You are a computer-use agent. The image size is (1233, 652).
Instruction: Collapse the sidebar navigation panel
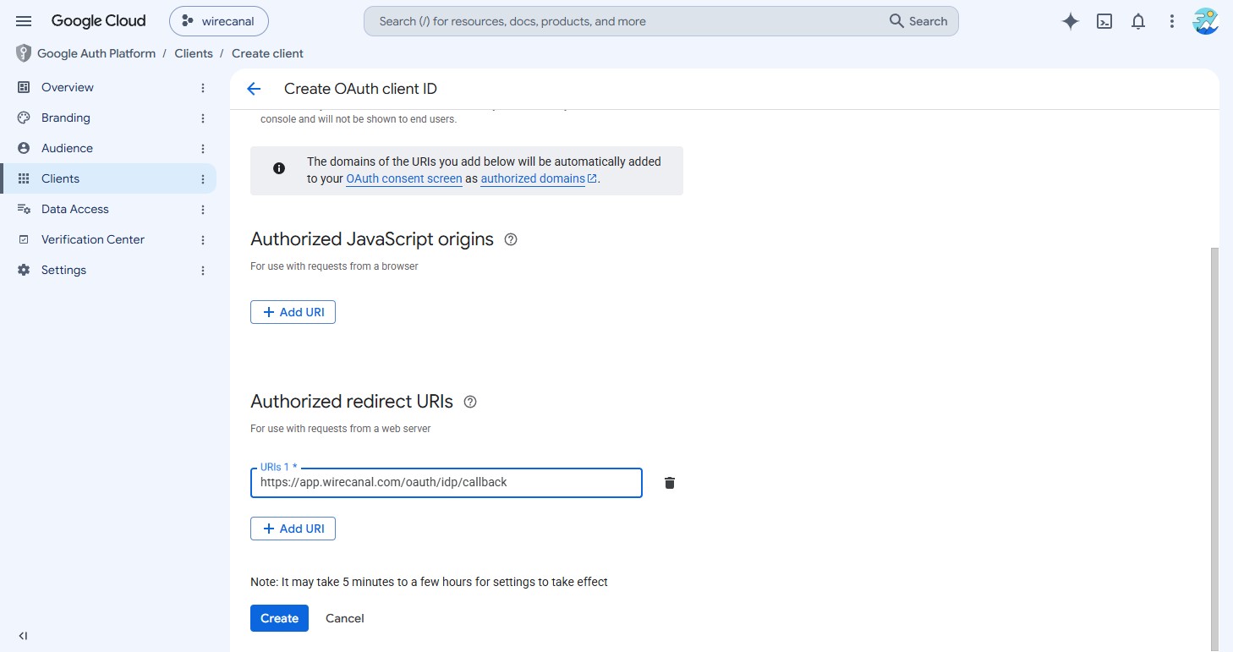click(23, 636)
